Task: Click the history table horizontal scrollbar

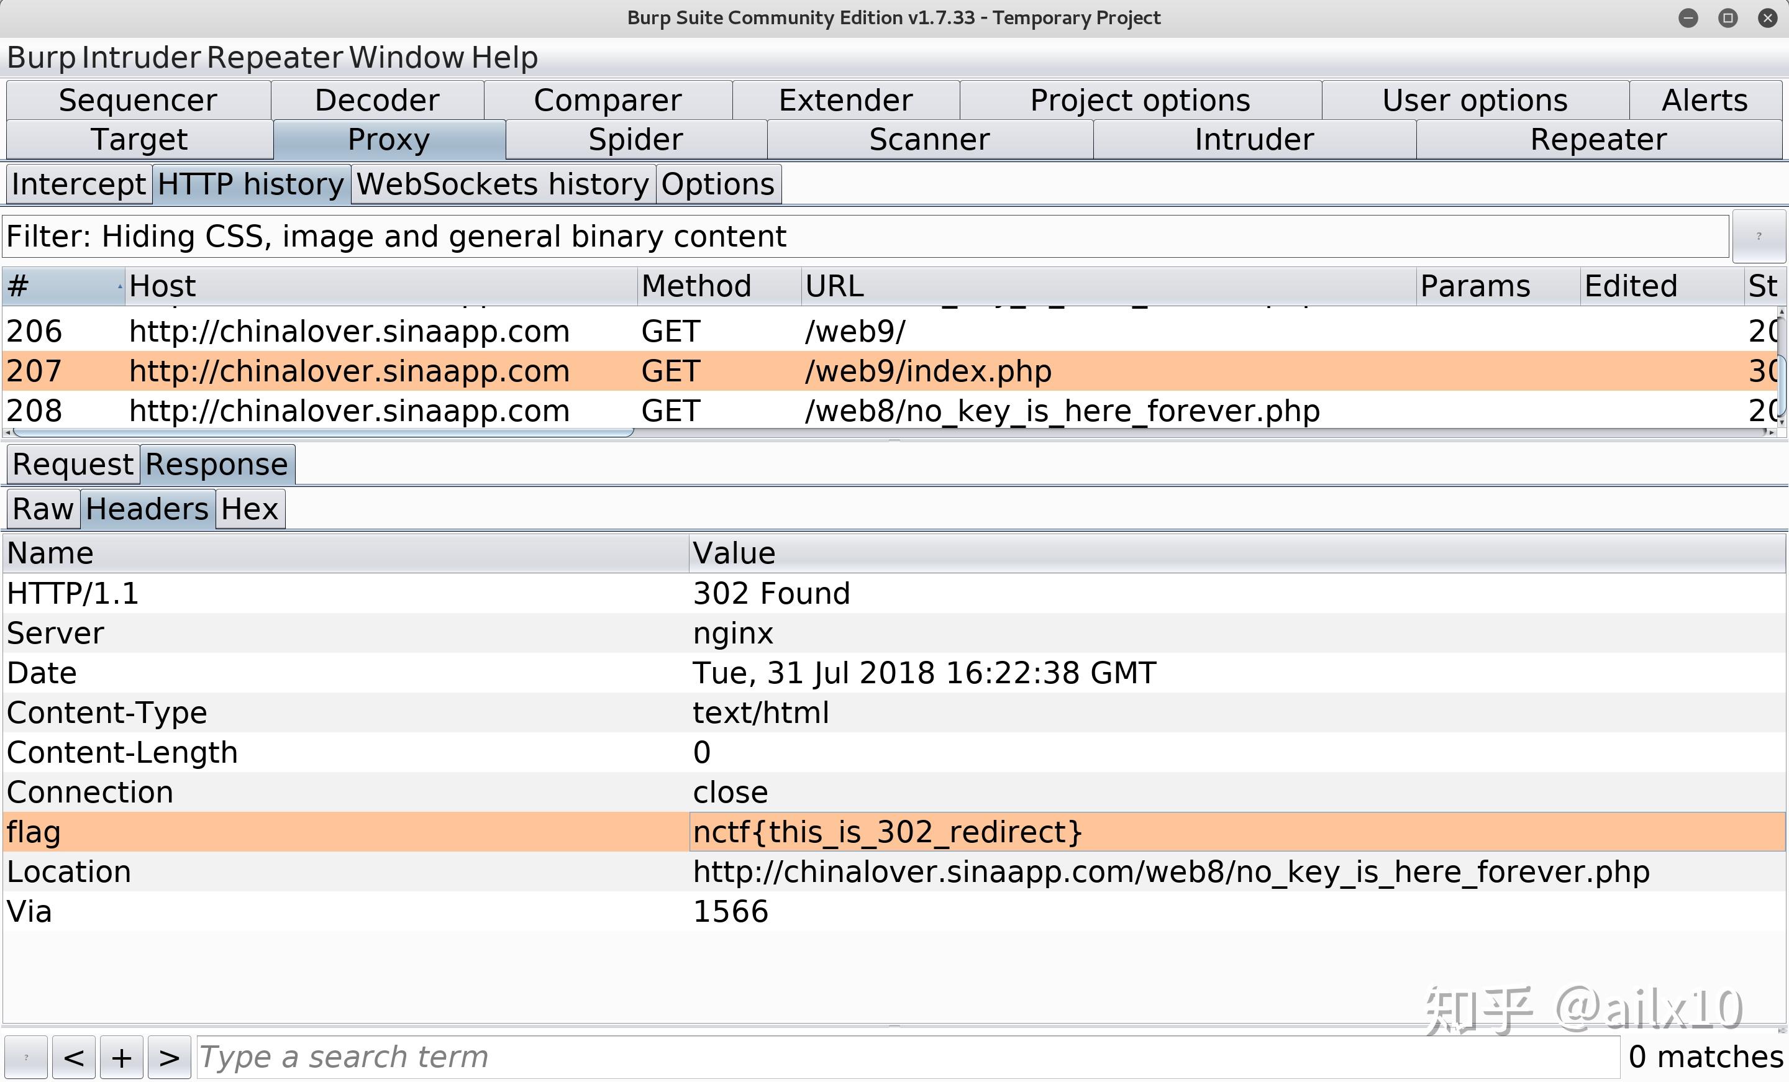Action: click(x=323, y=433)
